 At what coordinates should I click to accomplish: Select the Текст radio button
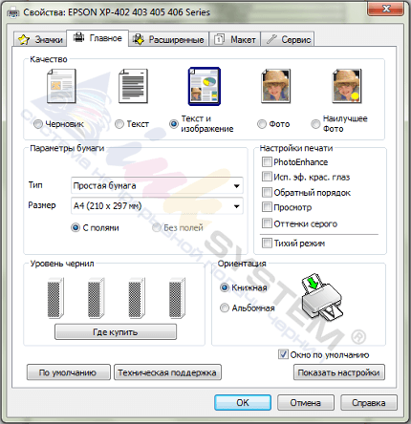pos(119,124)
